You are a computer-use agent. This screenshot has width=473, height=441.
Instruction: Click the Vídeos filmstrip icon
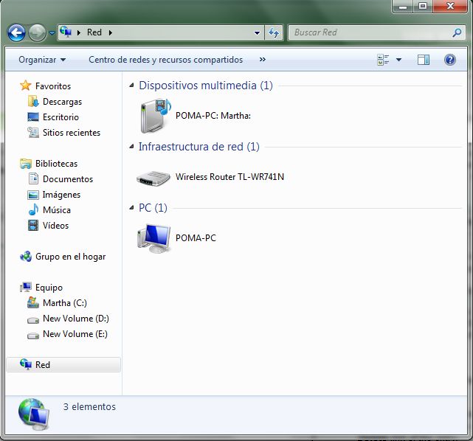33,226
